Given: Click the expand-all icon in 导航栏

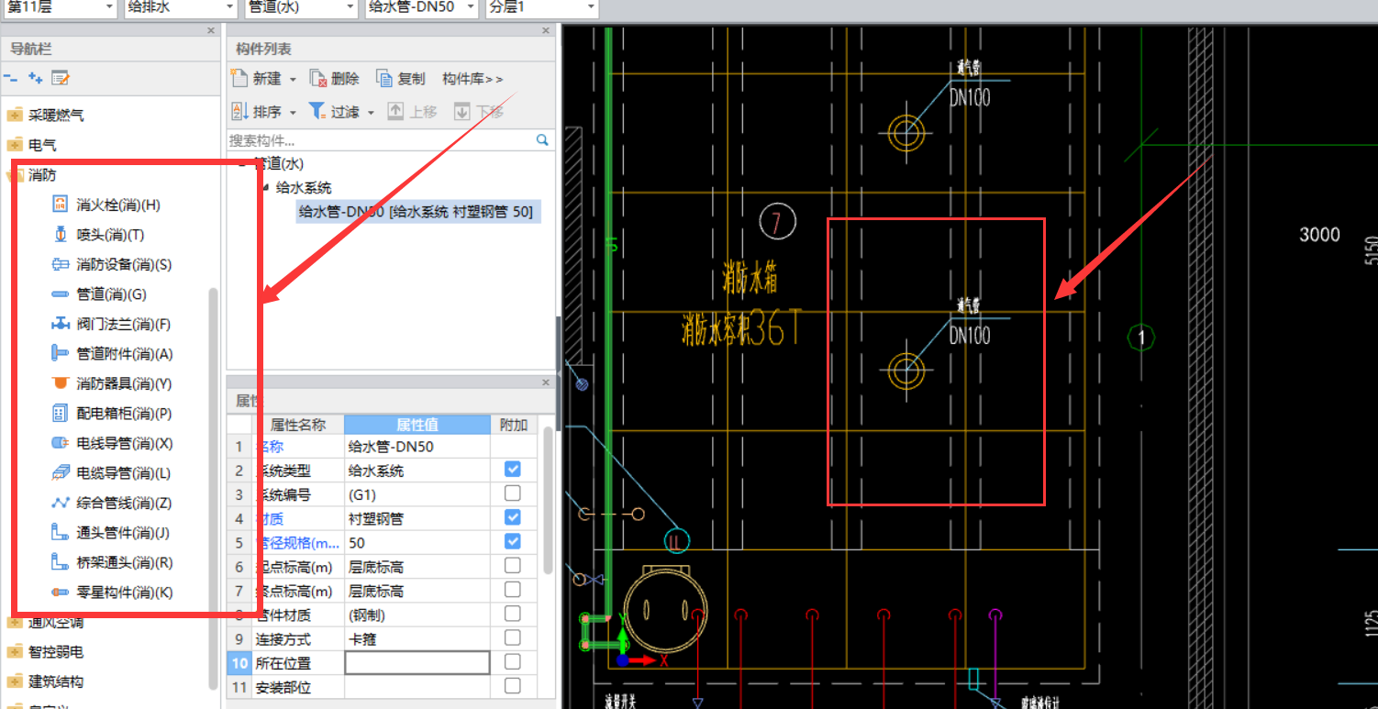Looking at the screenshot, I should point(36,79).
